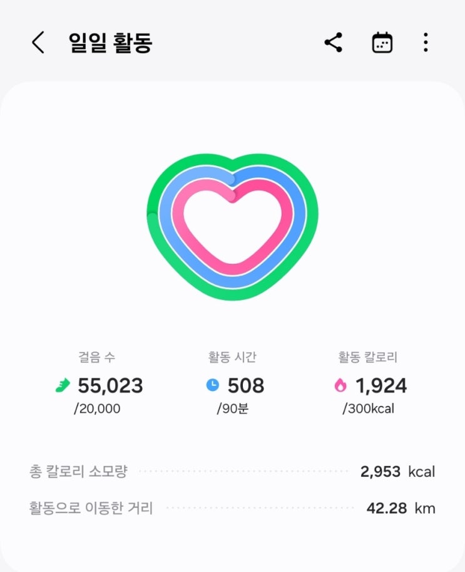
Task: Tap the 일일 활동 page title
Action: pos(110,43)
